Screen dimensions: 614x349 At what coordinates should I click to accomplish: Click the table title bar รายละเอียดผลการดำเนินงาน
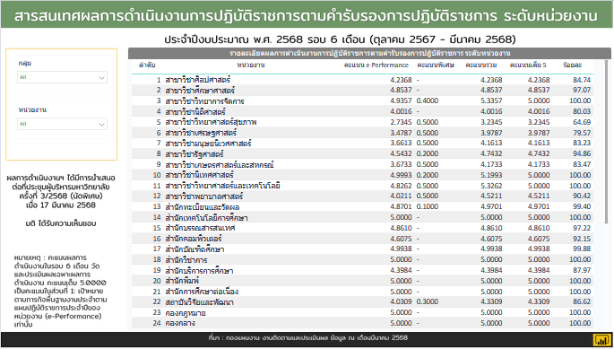369,53
